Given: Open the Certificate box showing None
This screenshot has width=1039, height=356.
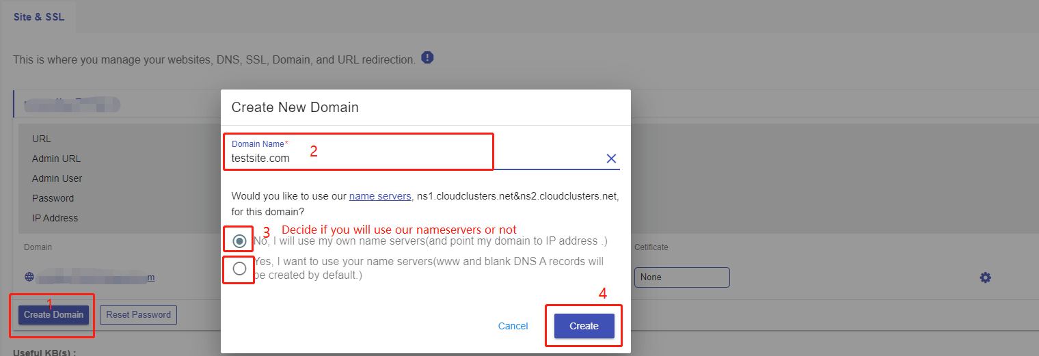Looking at the screenshot, I should pyautogui.click(x=682, y=277).
